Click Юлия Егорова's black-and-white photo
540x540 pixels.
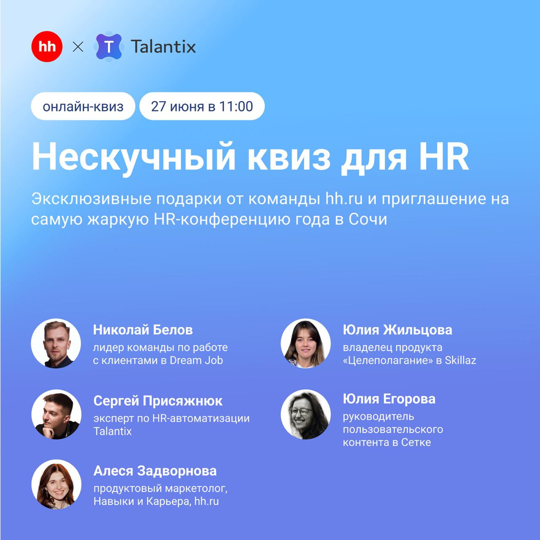tap(306, 414)
